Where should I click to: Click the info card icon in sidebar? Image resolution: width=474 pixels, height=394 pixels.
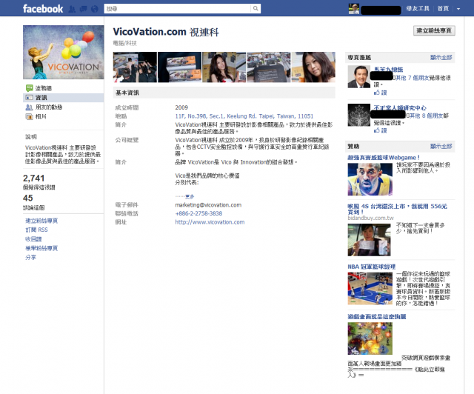pos(30,98)
